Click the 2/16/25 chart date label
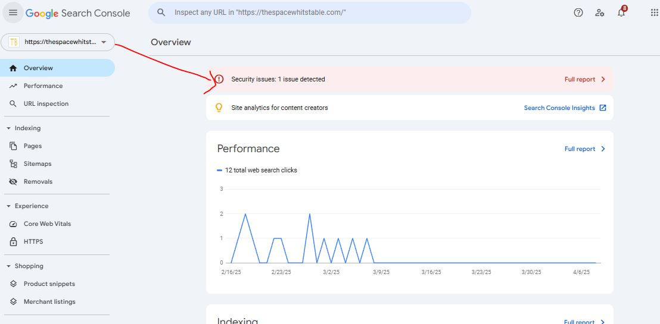This screenshot has height=324, width=660. (x=231, y=272)
